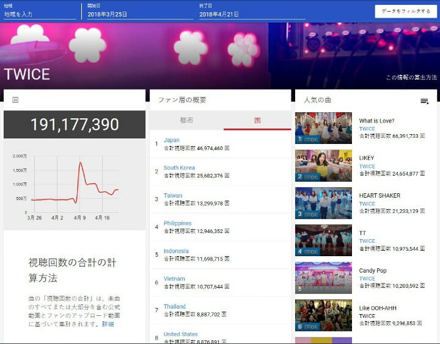The height and width of the screenshot is (344, 440).
Task: Click the LIKEY song title
Action: [367, 158]
